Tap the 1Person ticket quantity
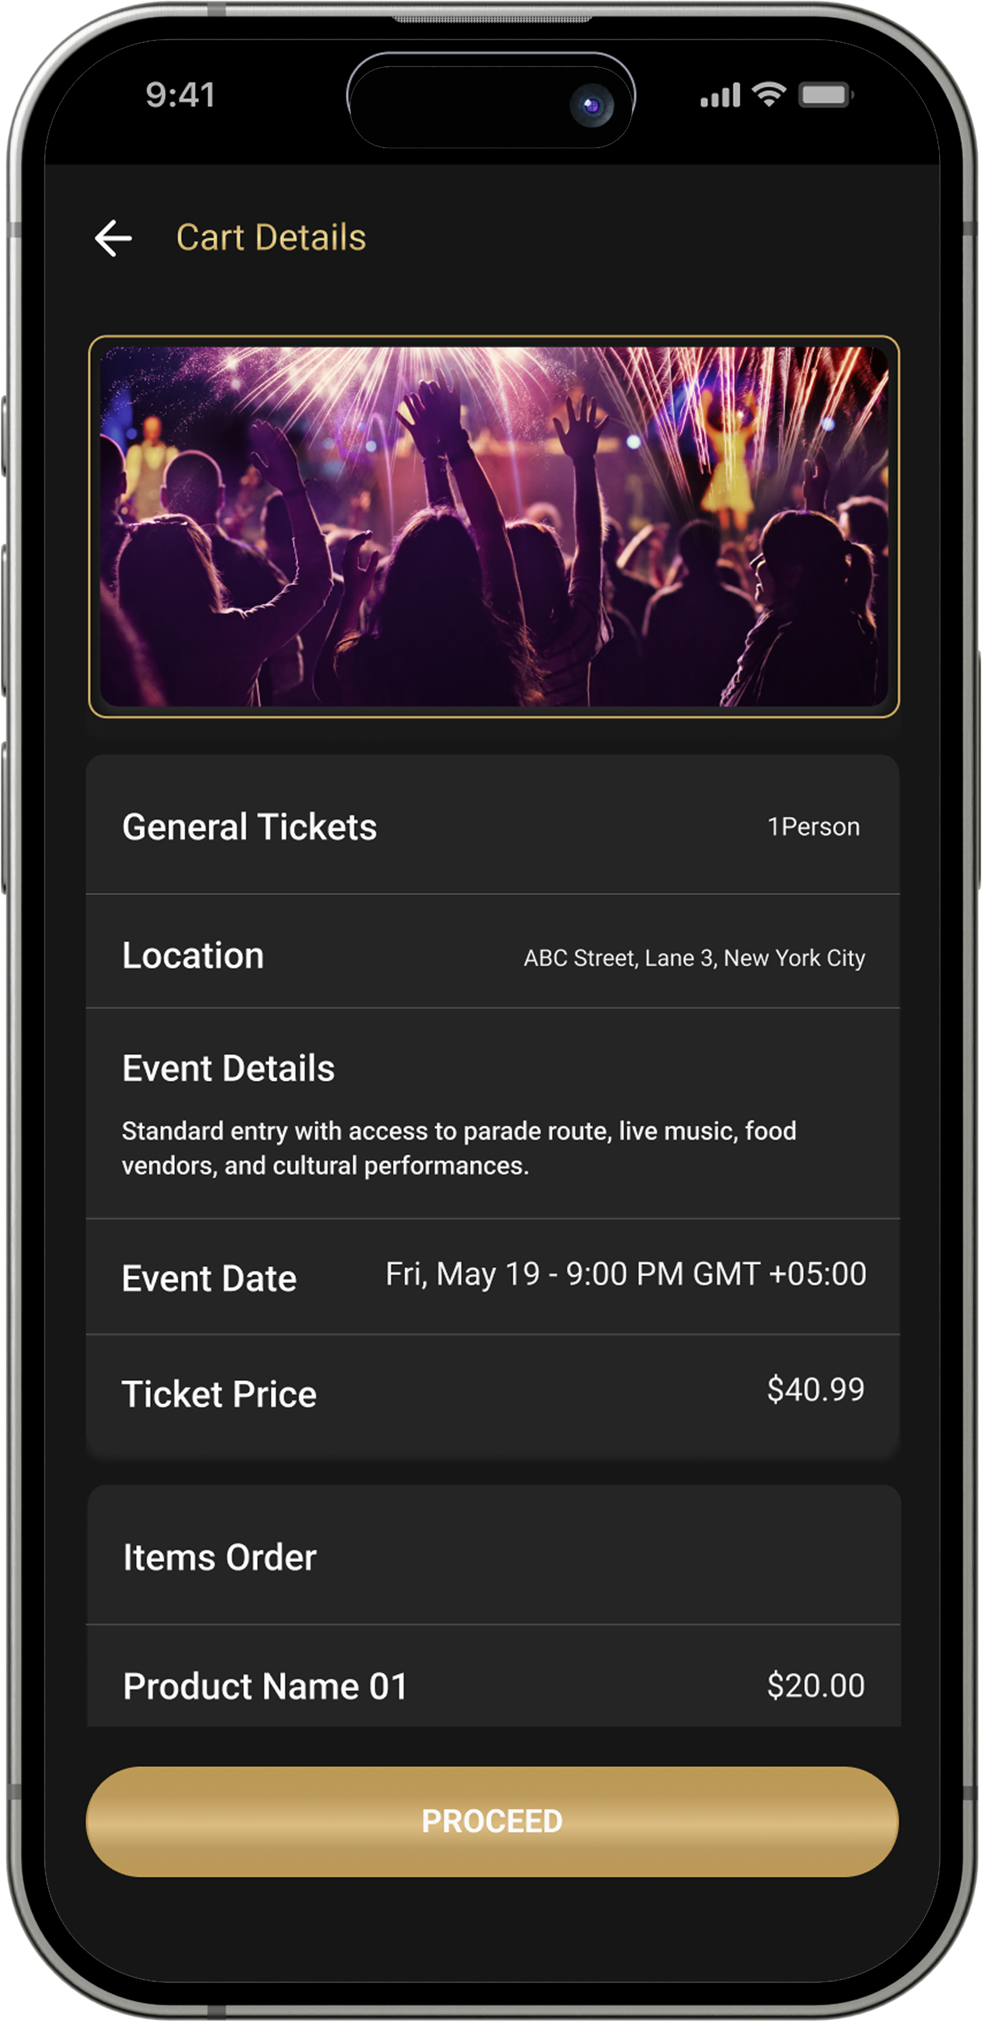Image resolution: width=982 pixels, height=2022 pixels. click(x=813, y=827)
